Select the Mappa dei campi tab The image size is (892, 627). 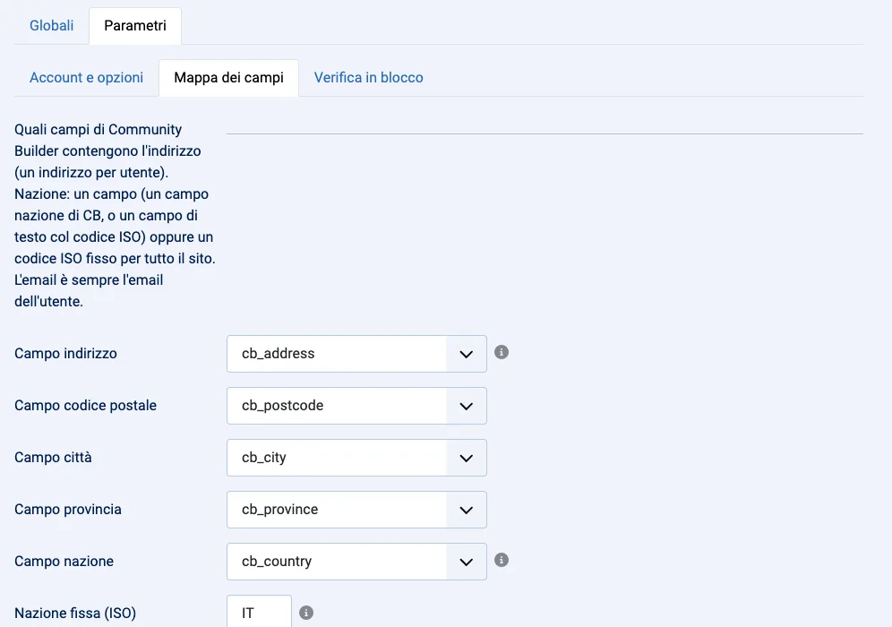228,77
